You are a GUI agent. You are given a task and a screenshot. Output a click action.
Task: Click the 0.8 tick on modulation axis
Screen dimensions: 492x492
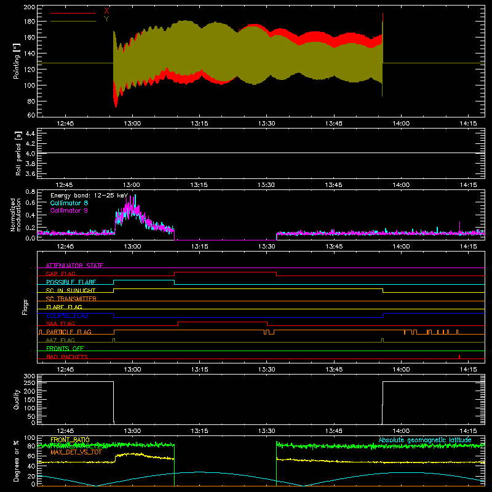30,191
